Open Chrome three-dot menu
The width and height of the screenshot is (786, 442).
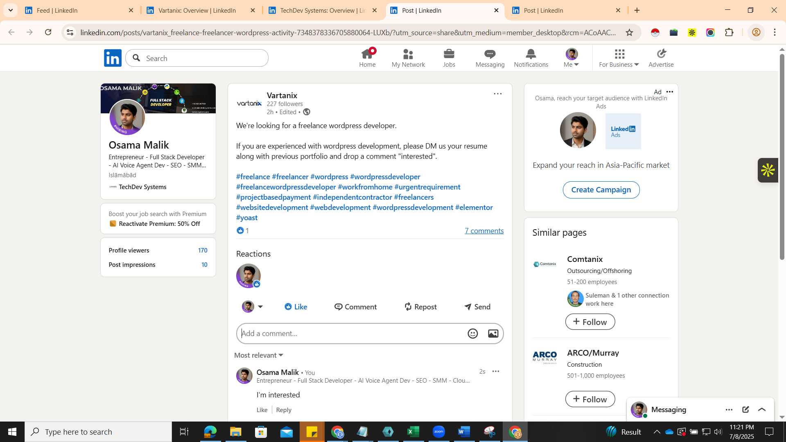tap(775, 32)
